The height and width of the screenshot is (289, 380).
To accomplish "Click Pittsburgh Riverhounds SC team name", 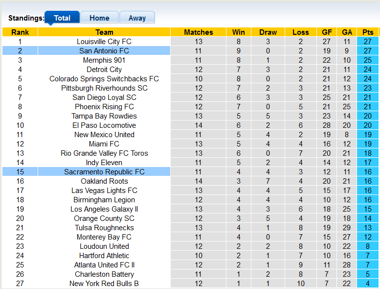I will pos(104,88).
